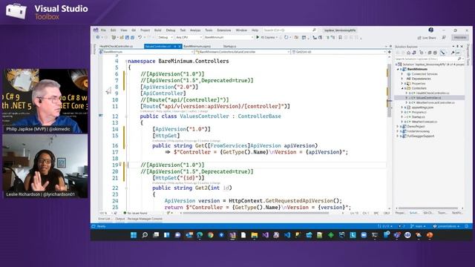475x267 pixels.
Task: Toggle Solution Explorer preview selected items icon
Action: 459,53
